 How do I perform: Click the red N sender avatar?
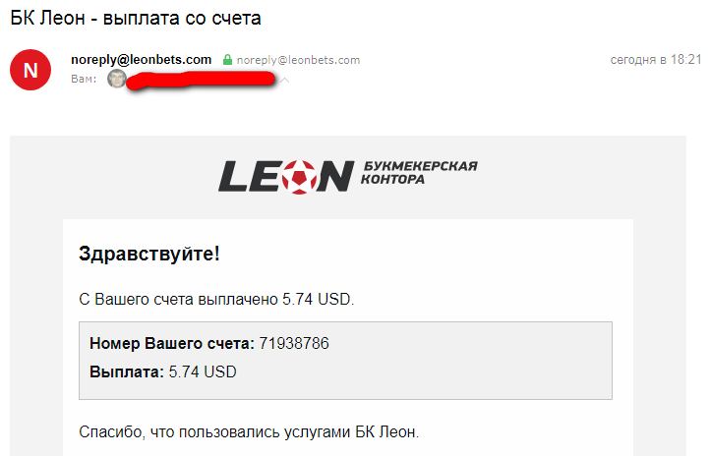pyautogui.click(x=30, y=70)
